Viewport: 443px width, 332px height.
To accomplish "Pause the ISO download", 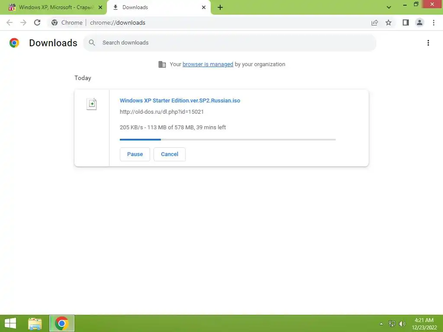I will point(135,154).
